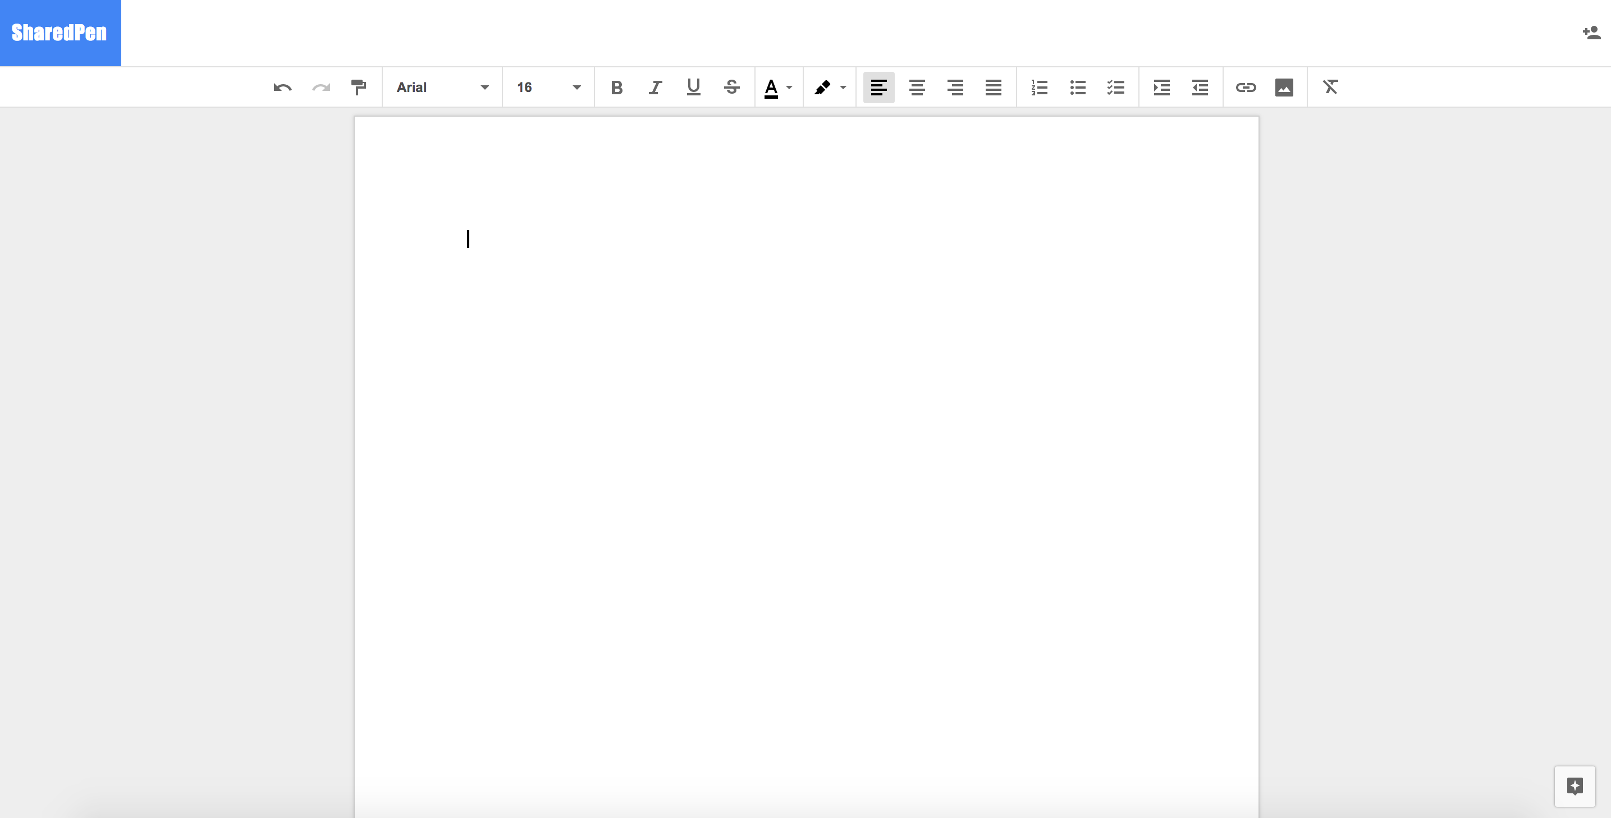Insert an image using picture icon

point(1284,88)
